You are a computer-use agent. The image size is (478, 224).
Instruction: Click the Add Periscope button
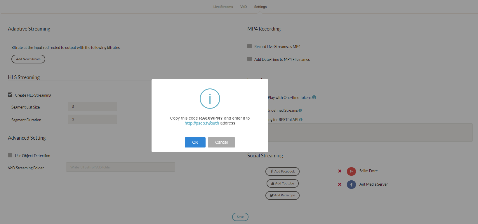click(282, 195)
